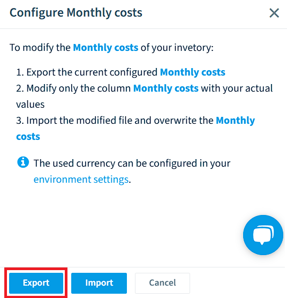287x298 pixels.
Task: Click the text Modify only the column
Action: point(78,88)
